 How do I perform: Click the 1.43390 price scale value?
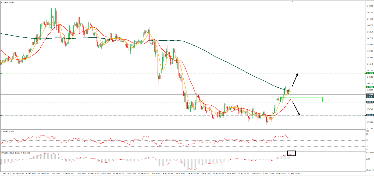pyautogui.click(x=370, y=38)
